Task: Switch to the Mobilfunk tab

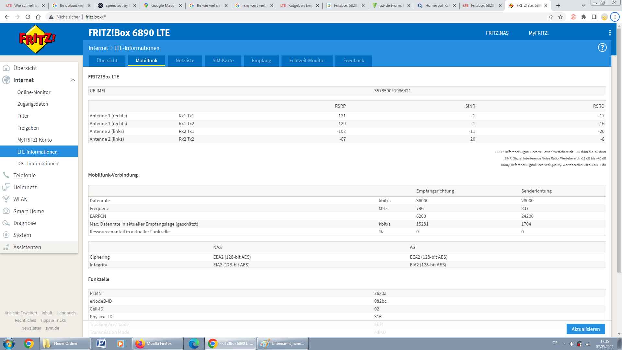Action: click(x=146, y=61)
